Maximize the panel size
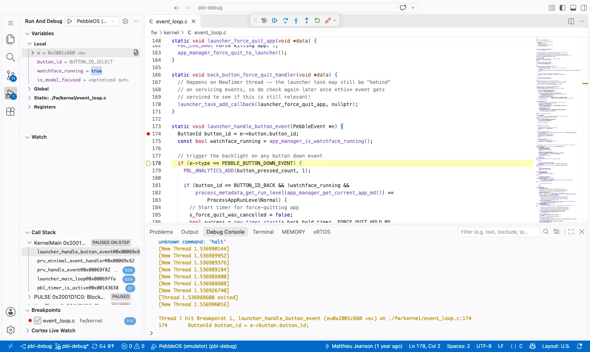 pyautogui.click(x=571, y=232)
